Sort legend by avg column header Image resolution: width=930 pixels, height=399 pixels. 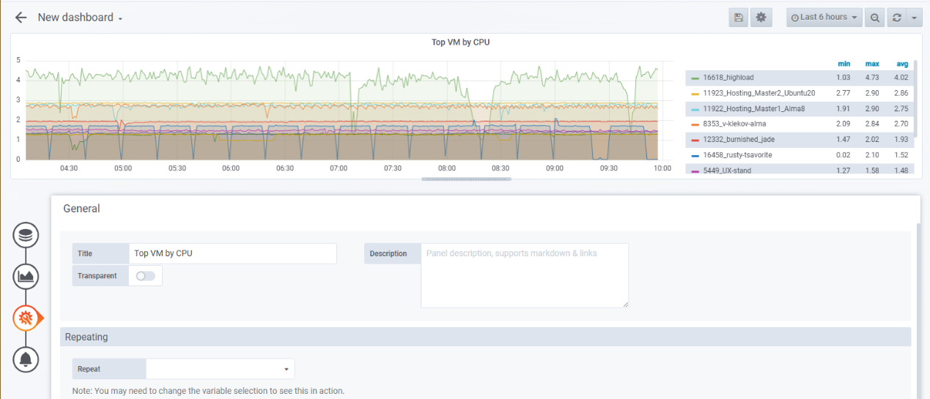(x=901, y=64)
